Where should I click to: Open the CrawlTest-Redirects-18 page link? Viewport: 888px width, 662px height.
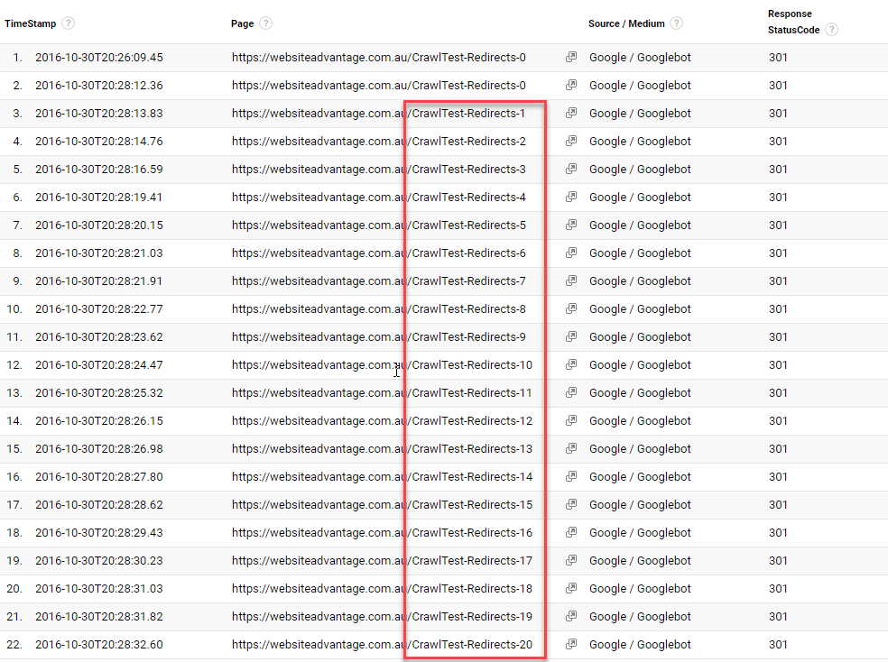coord(383,588)
